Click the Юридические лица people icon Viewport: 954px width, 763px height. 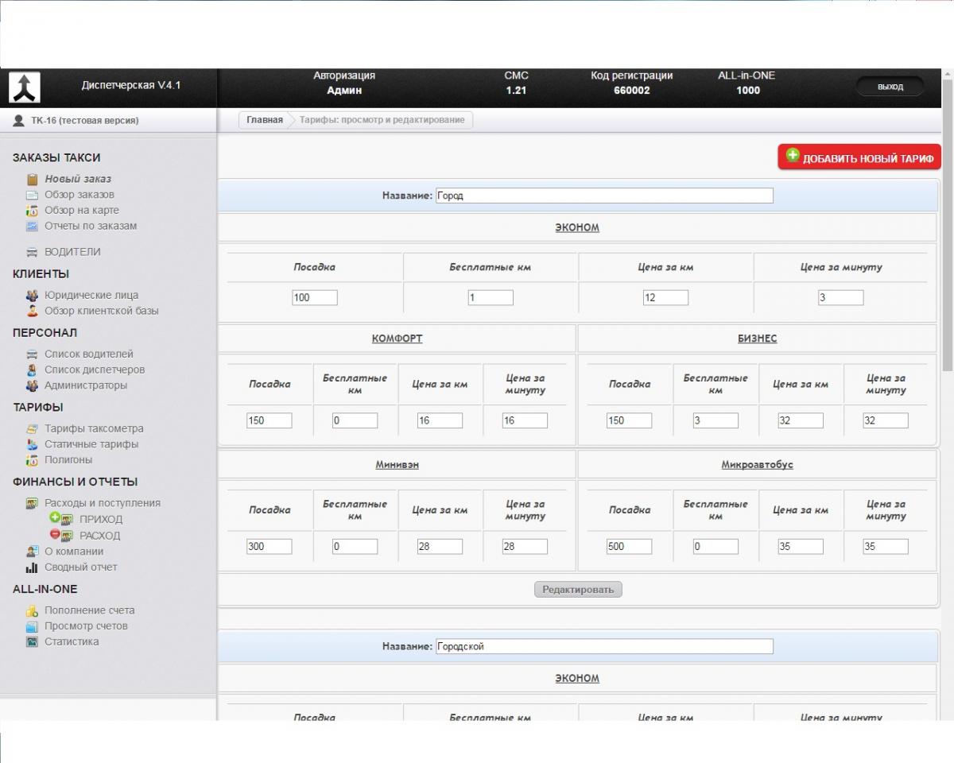[x=32, y=296]
